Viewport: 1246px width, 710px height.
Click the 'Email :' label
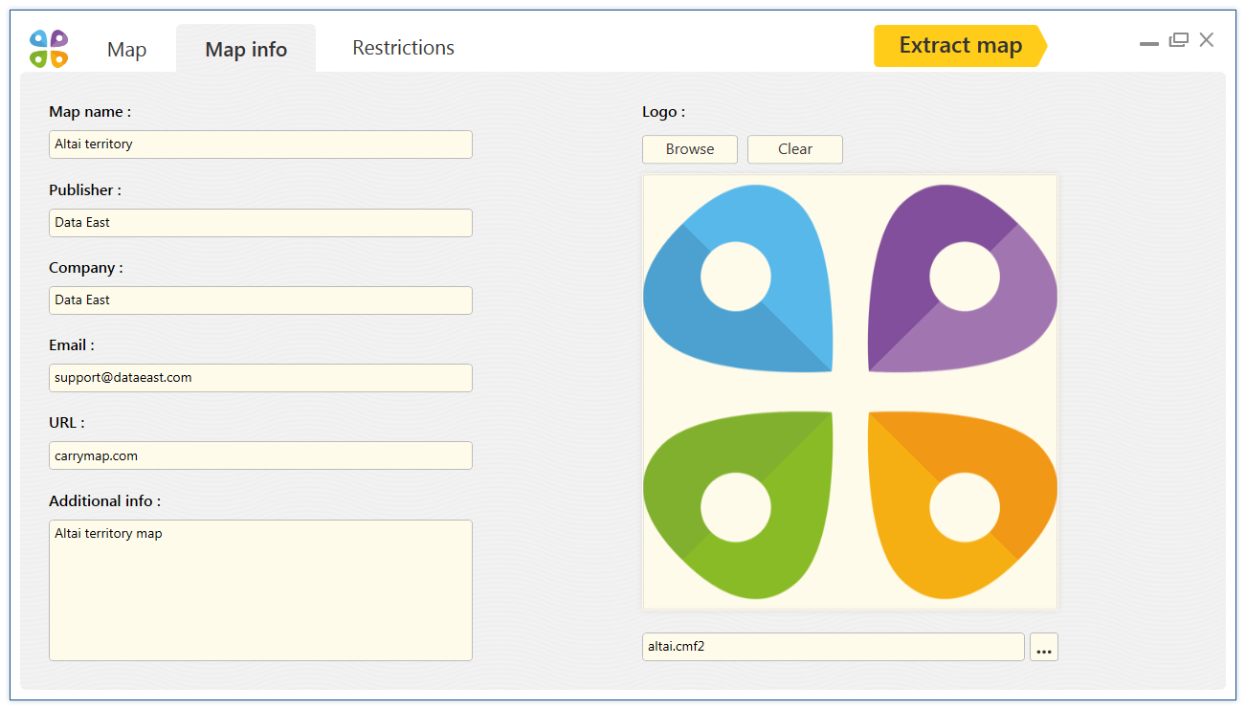coord(72,345)
